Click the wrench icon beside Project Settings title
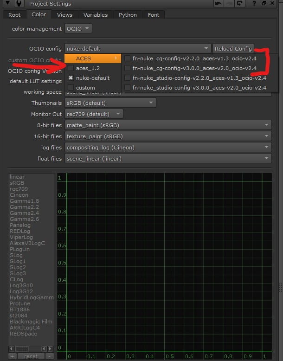283x361 pixels. pos(19,3)
